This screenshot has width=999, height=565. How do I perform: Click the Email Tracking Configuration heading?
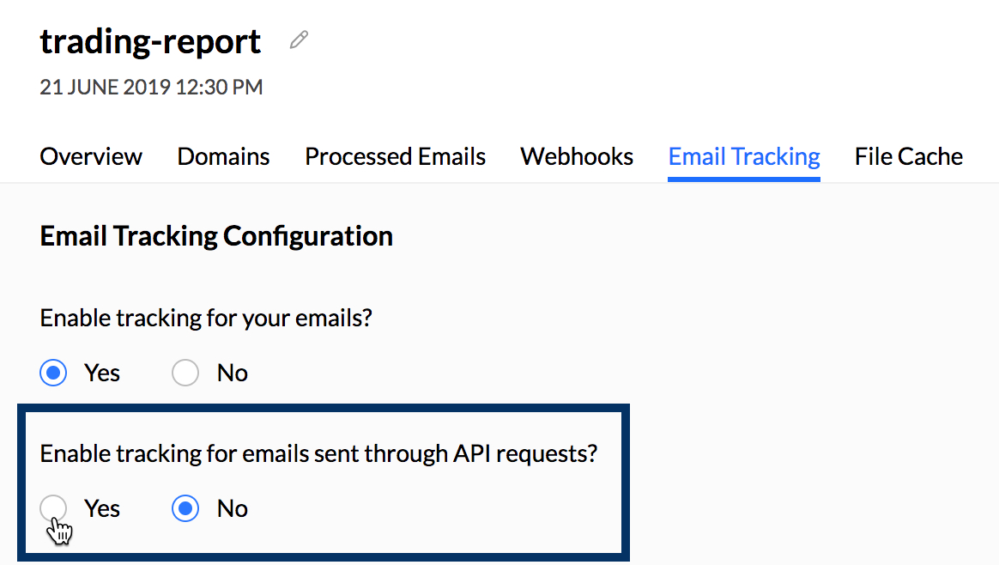coord(216,237)
